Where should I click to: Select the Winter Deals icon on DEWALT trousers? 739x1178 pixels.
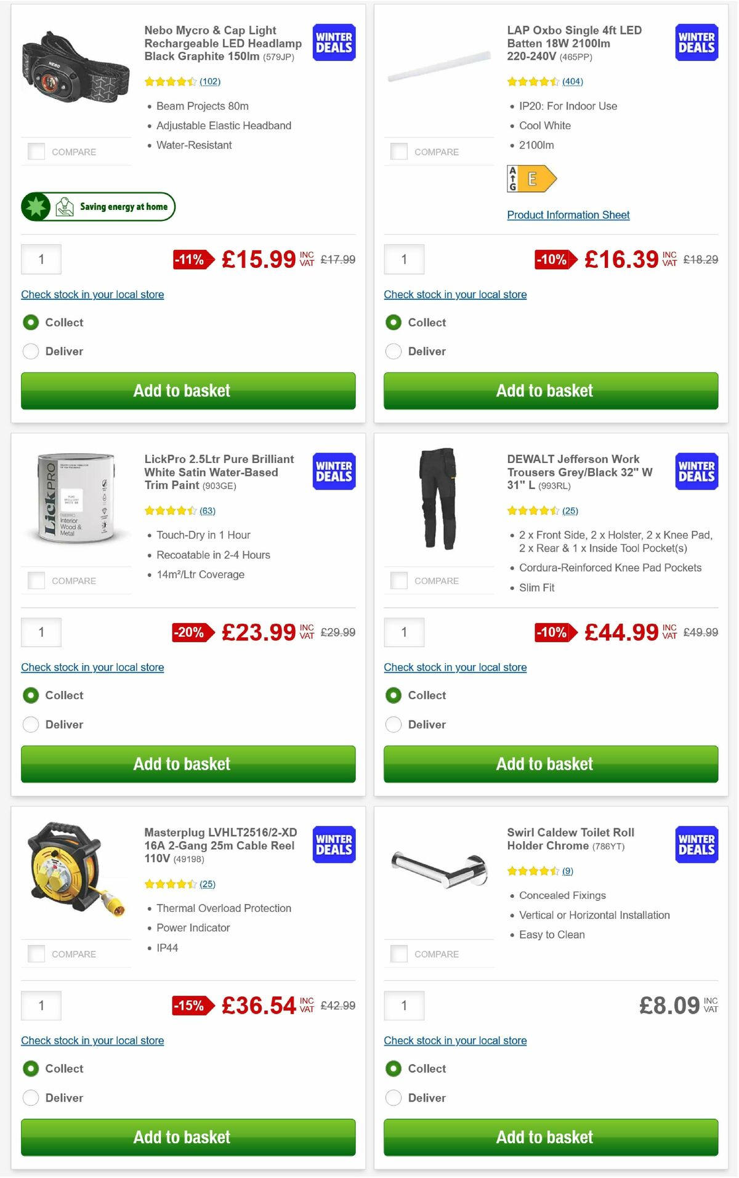coord(696,471)
